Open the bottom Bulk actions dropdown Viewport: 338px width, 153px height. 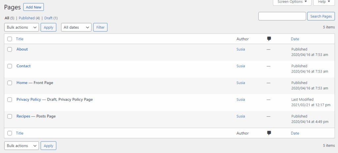21,146
